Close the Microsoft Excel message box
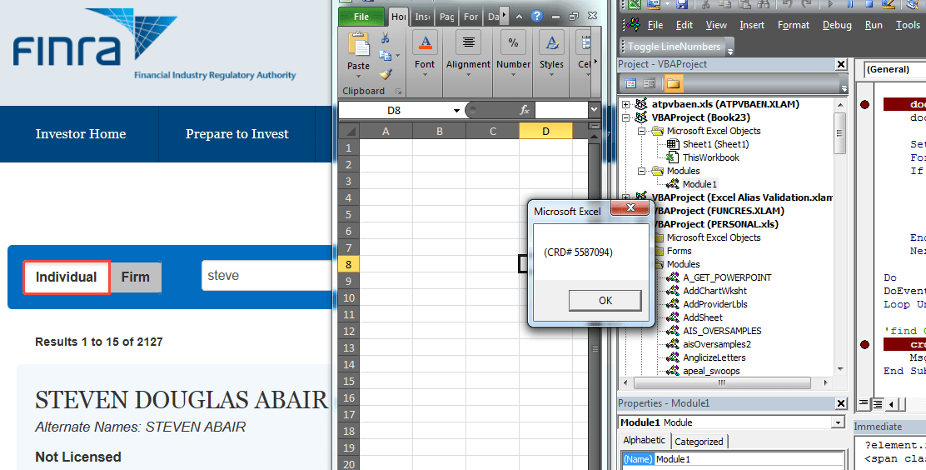The height and width of the screenshot is (470, 926). [630, 207]
